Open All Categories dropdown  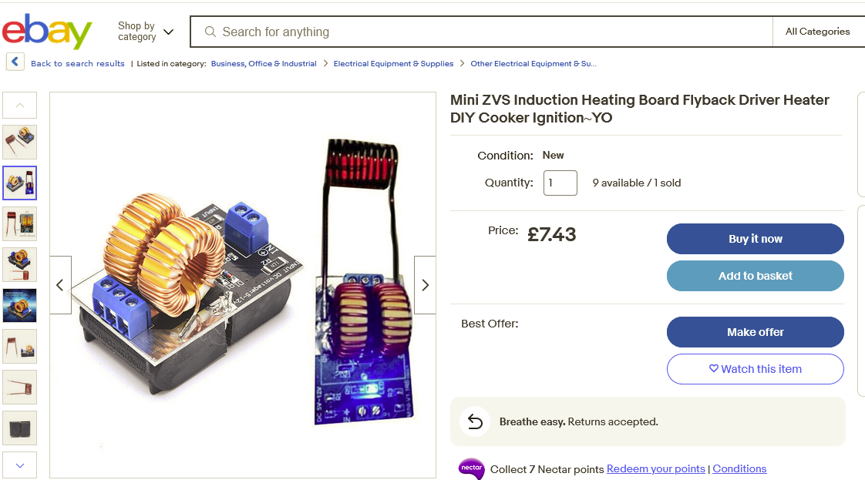click(817, 32)
